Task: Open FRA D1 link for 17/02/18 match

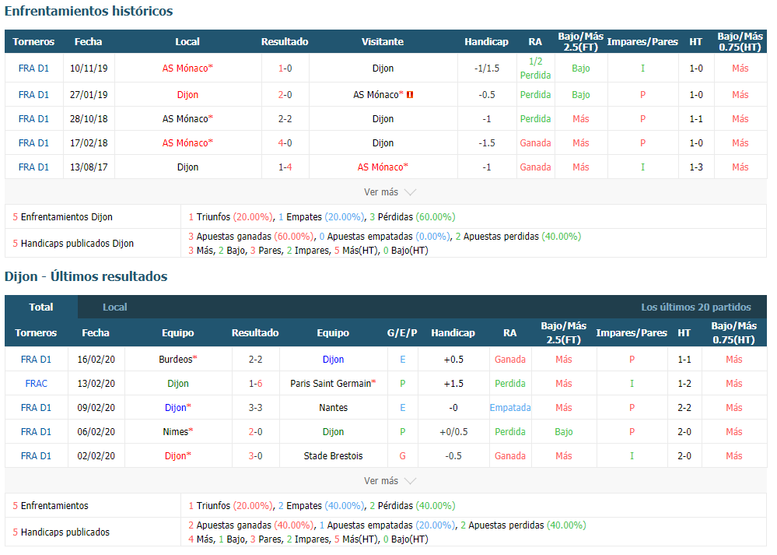Action: (x=33, y=143)
